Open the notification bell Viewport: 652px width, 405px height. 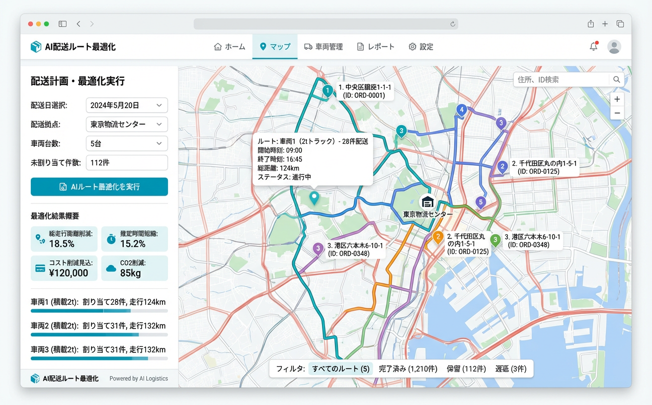tap(593, 46)
